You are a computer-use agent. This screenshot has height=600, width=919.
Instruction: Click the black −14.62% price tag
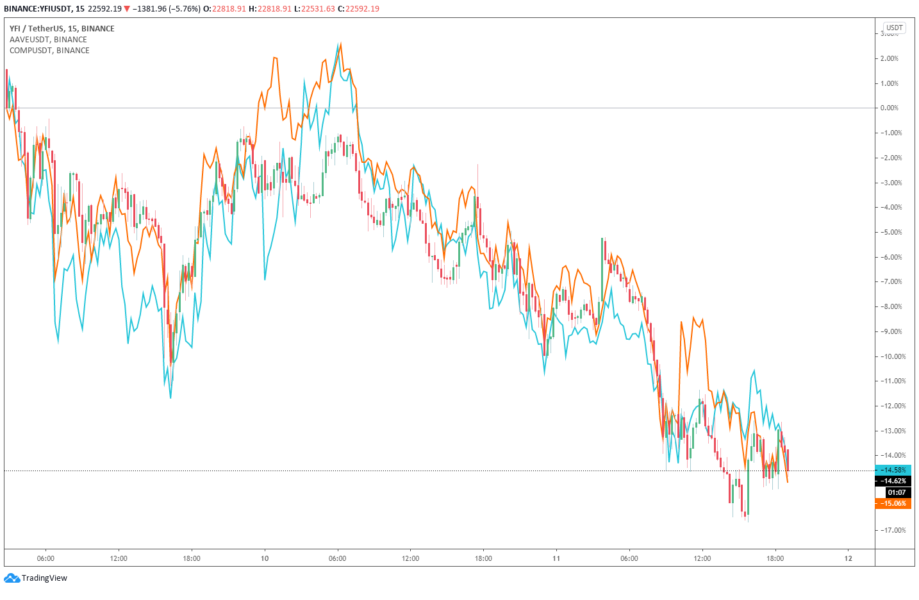(x=893, y=481)
